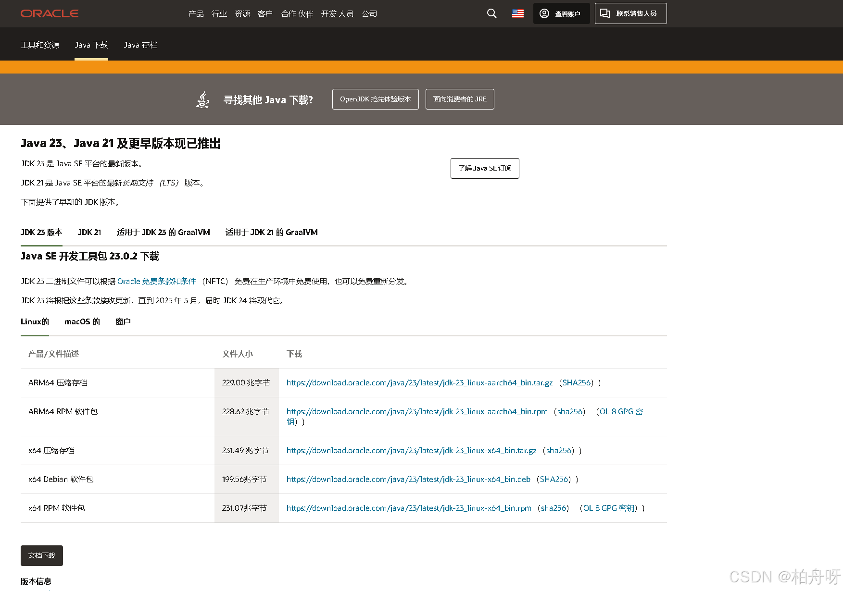Open Oracle 免费条款和条件 link
This screenshot has height=591, width=843.
click(157, 281)
